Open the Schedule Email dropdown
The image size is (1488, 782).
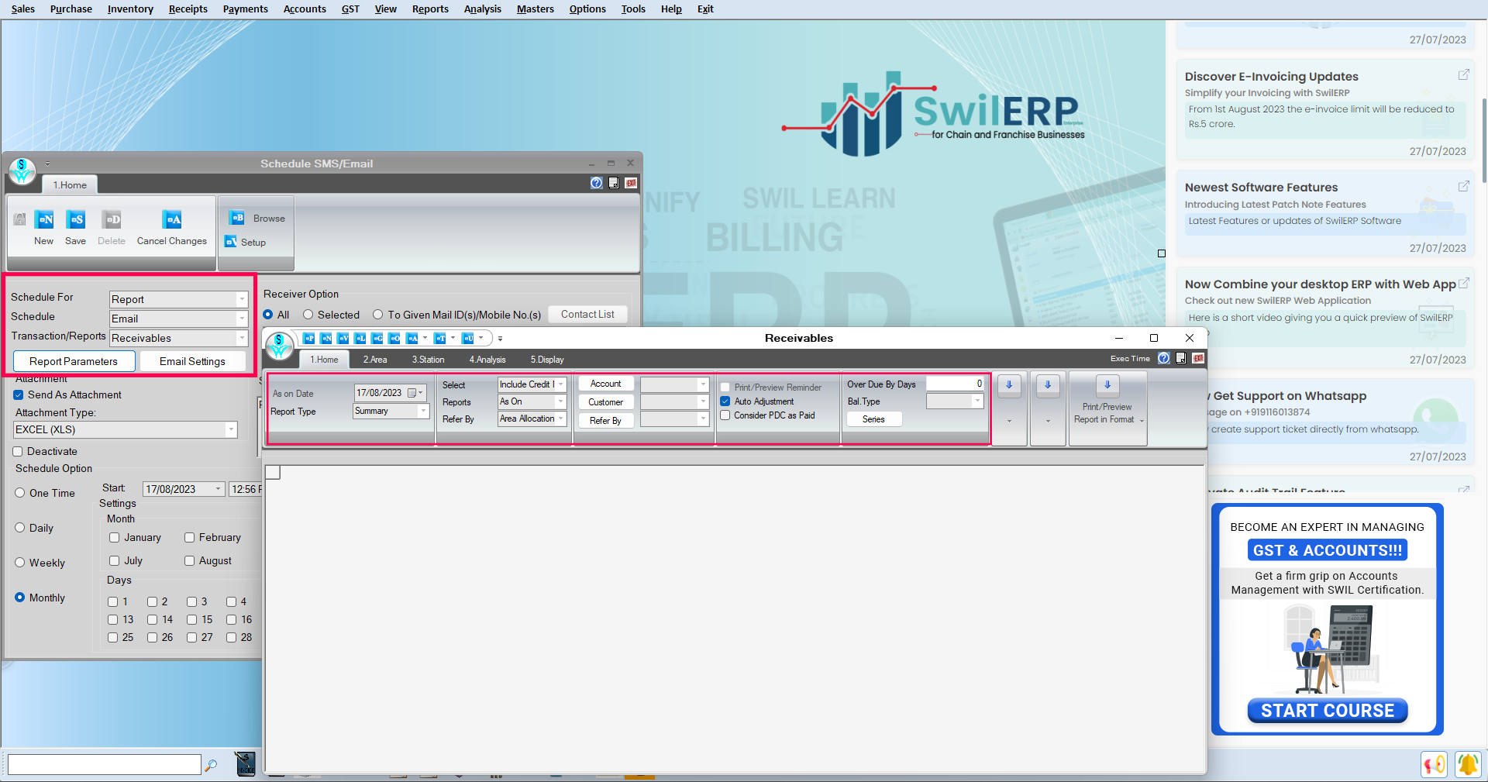tap(242, 319)
